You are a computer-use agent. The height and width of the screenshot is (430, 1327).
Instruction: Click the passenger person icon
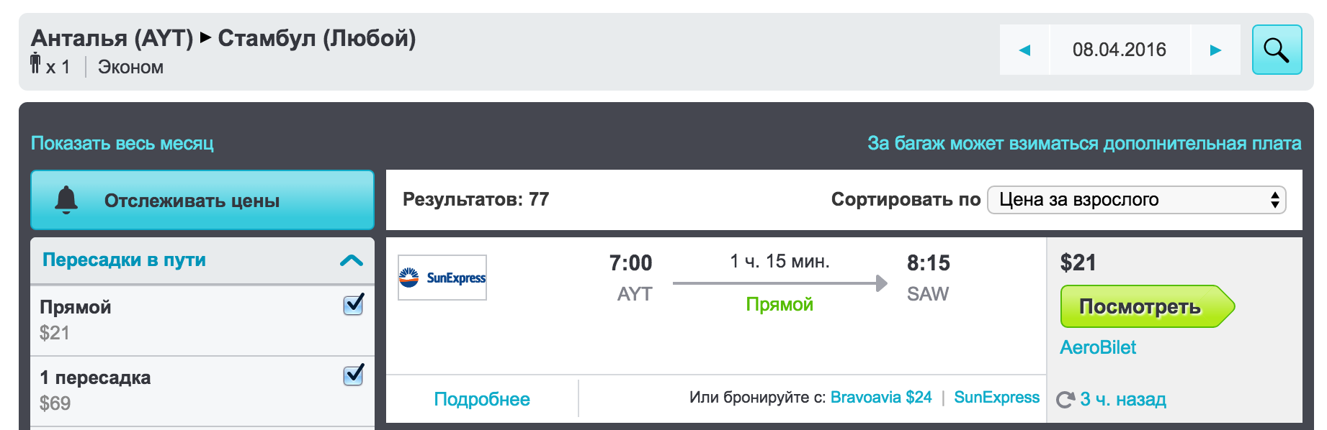click(35, 64)
